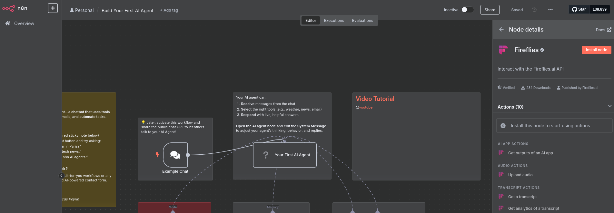Click the verified badge beside Fireflies
Image resolution: width=614 pixels, height=213 pixels.
coord(542,50)
